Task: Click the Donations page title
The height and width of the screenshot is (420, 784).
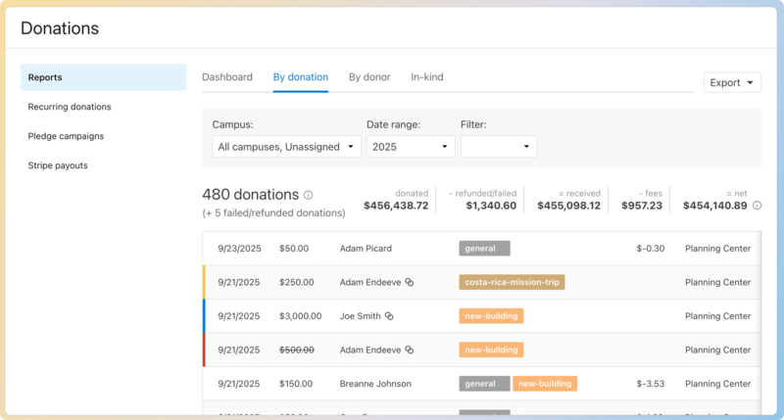Action: click(60, 28)
